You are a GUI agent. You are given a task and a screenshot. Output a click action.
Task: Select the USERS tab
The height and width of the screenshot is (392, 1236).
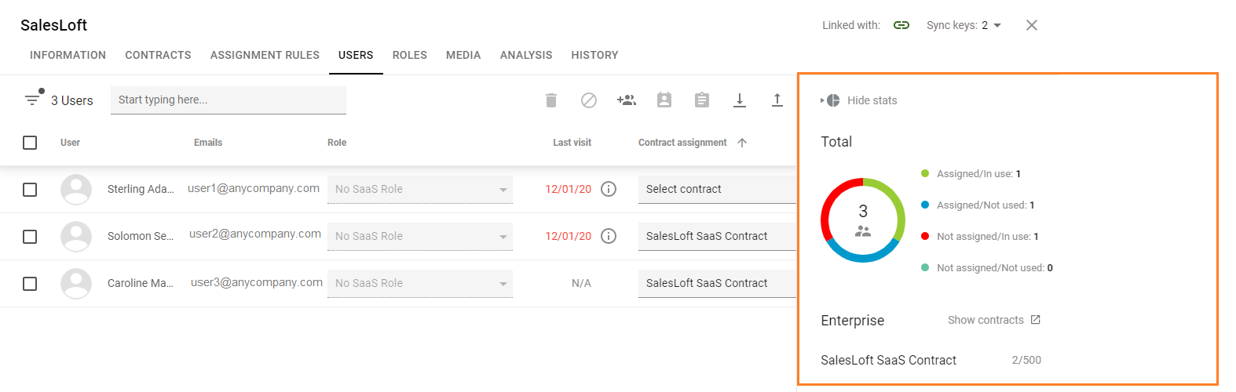coord(356,55)
